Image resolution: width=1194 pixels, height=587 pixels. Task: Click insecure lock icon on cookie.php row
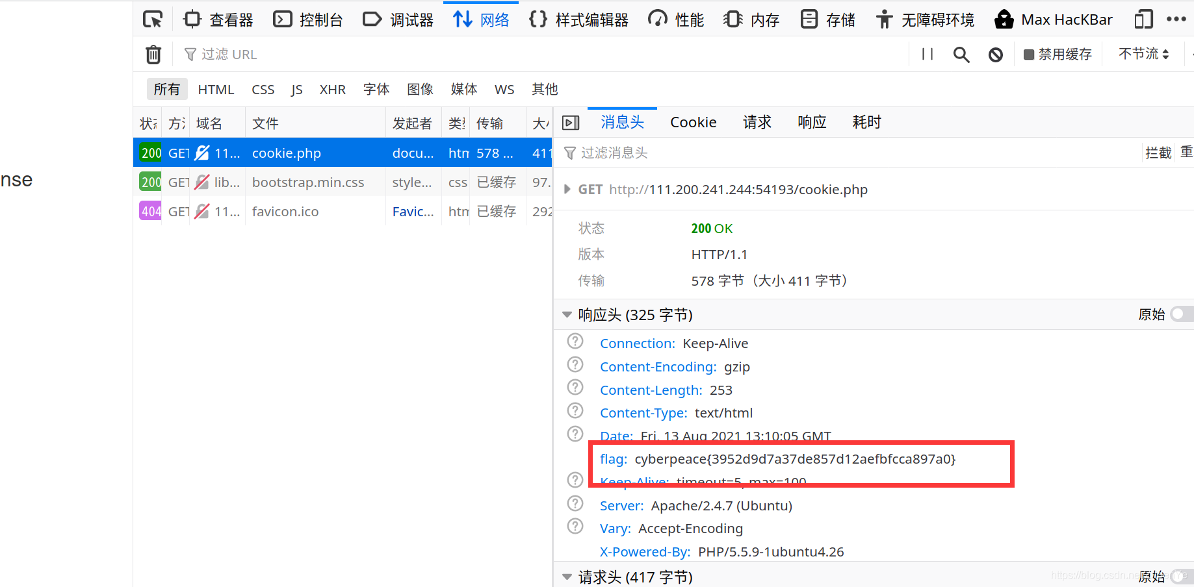click(202, 153)
